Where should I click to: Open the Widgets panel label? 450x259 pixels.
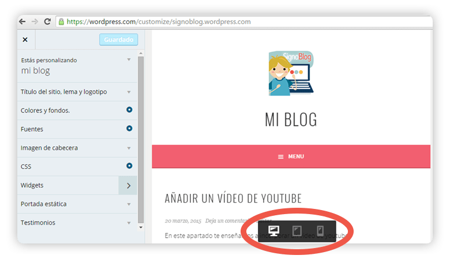coord(32,185)
